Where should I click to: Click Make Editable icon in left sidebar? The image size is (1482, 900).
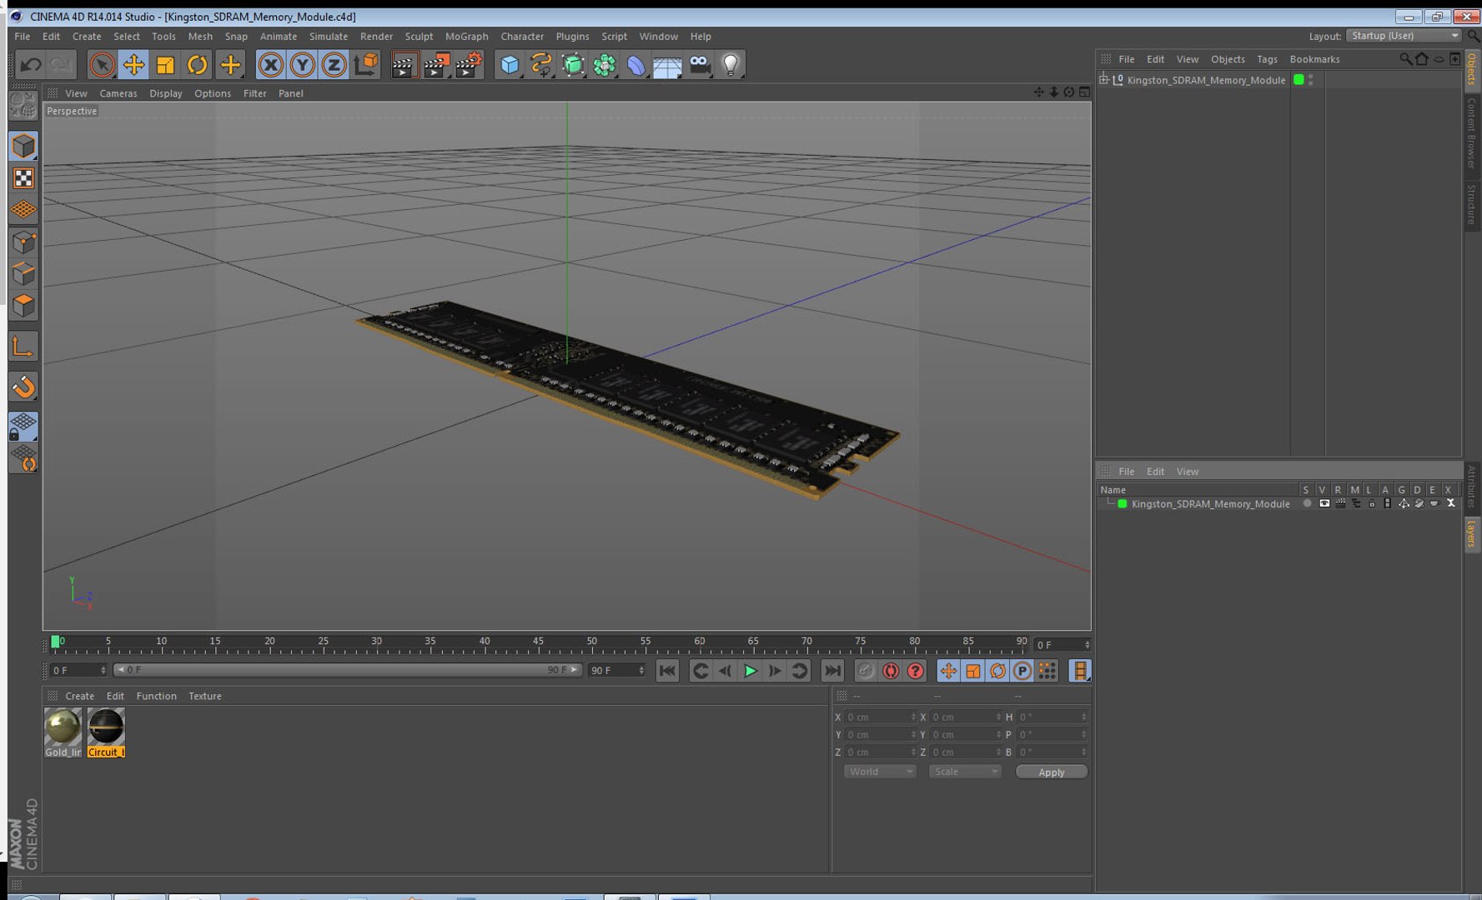click(23, 106)
